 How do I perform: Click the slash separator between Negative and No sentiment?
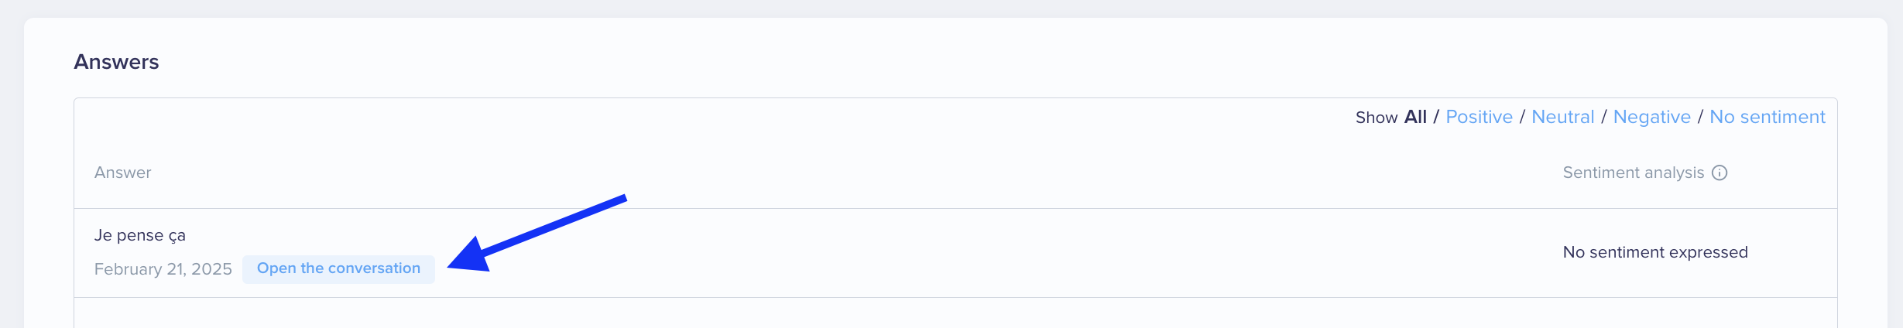click(x=1700, y=117)
